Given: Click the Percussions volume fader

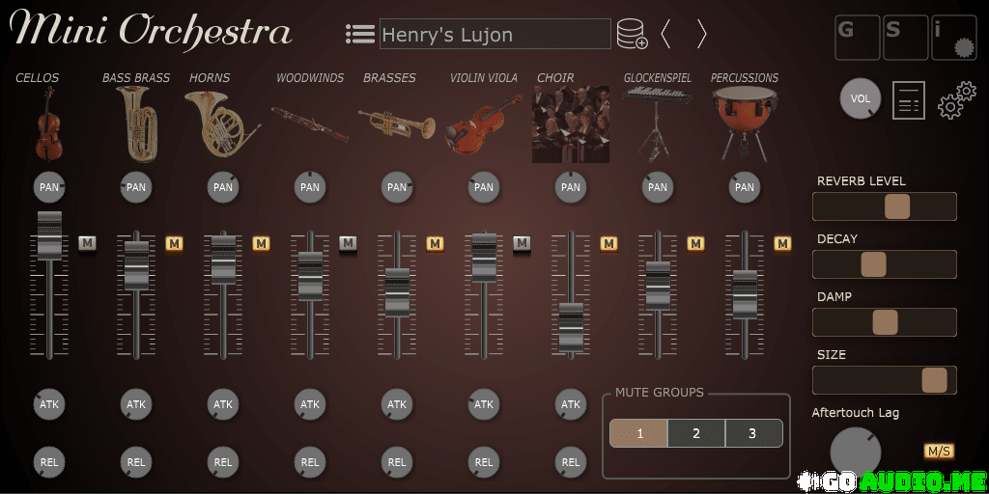Looking at the screenshot, I should 745,294.
